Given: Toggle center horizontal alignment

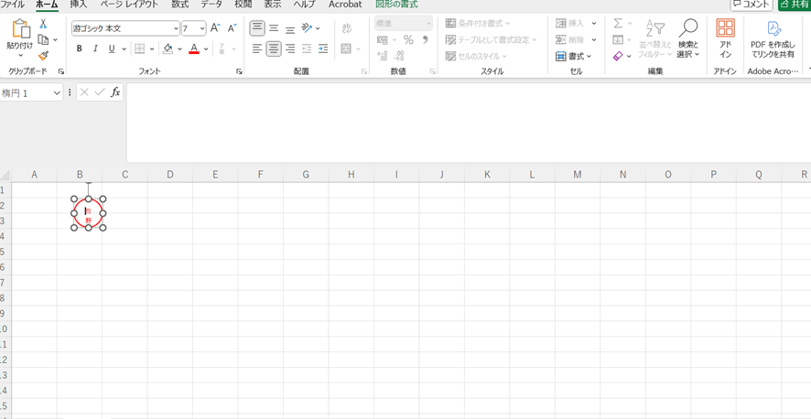Looking at the screenshot, I should point(274,49).
